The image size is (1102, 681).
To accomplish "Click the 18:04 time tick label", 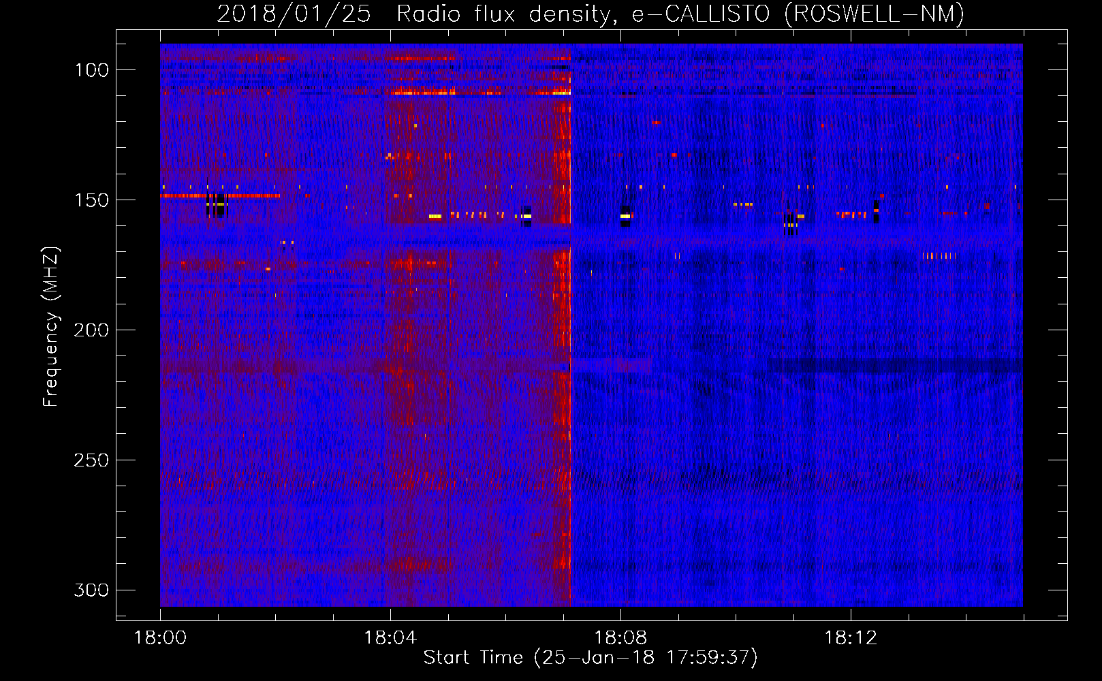I will click(x=390, y=638).
